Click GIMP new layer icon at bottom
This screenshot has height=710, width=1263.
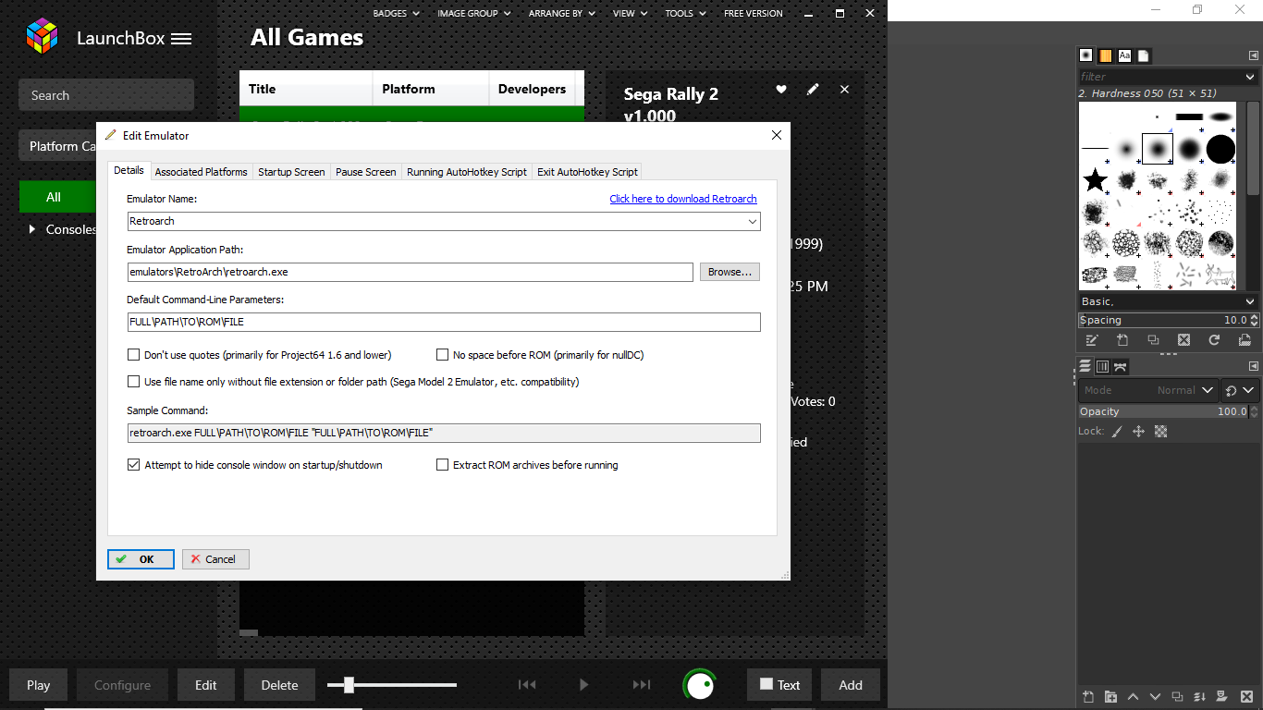tap(1088, 697)
